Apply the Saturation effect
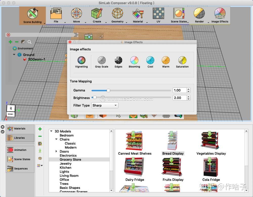Screen dimensions: 253x197 [182, 62]
